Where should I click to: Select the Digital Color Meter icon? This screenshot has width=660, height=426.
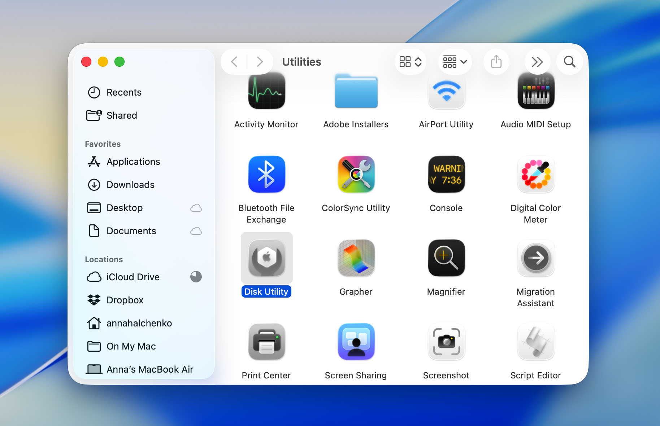point(536,174)
